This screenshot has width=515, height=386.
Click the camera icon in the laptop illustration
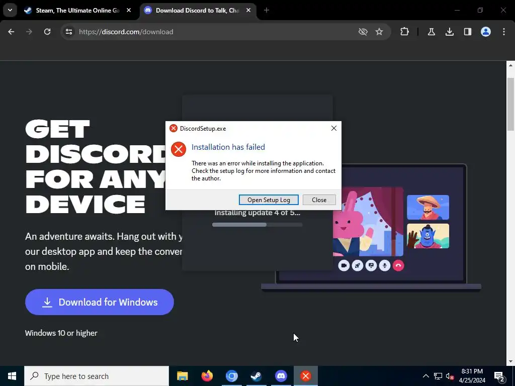pos(344,265)
